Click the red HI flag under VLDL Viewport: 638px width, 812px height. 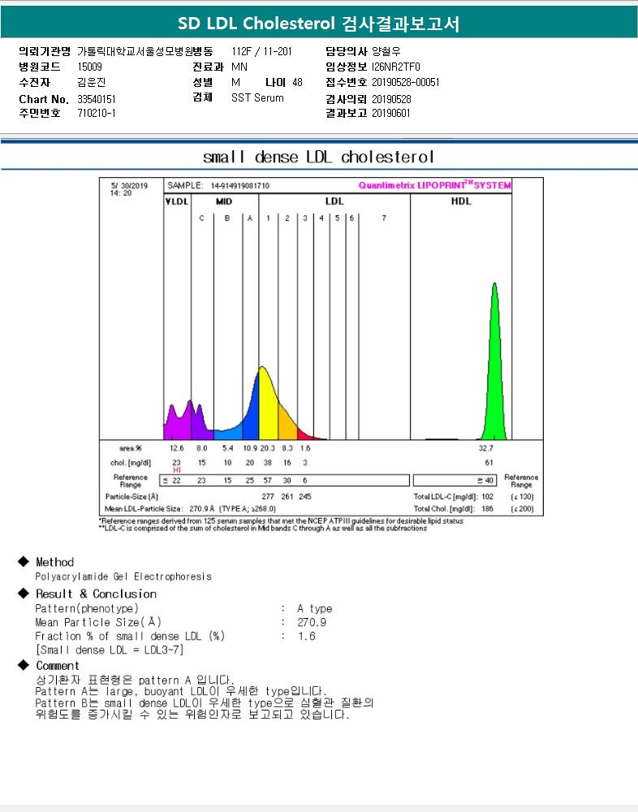point(176,470)
